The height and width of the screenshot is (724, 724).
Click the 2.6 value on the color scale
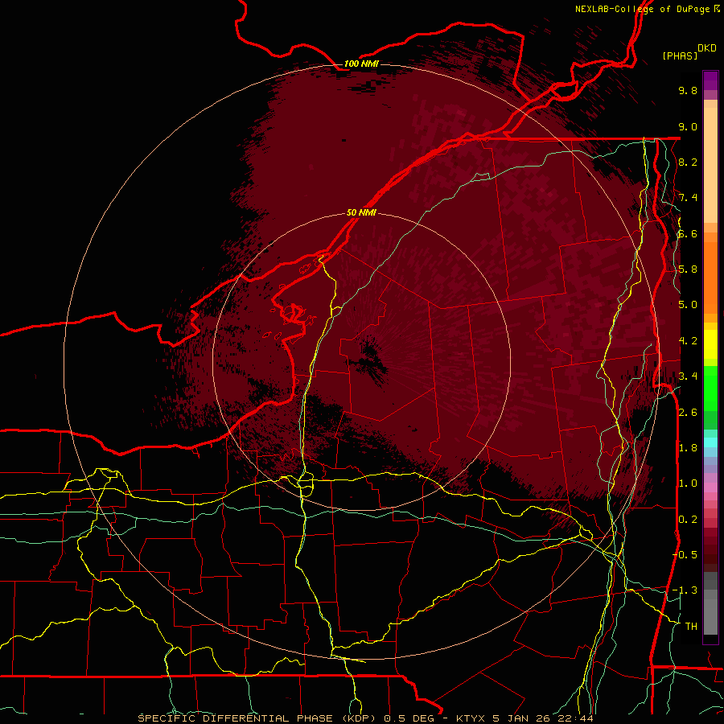click(x=688, y=413)
